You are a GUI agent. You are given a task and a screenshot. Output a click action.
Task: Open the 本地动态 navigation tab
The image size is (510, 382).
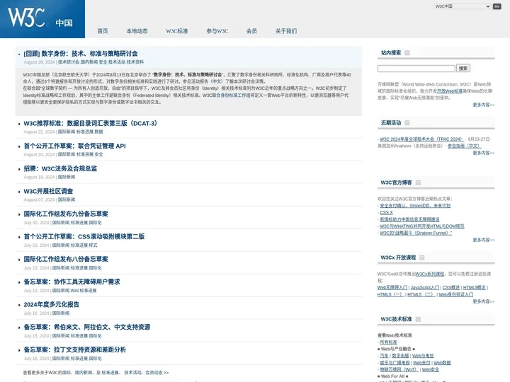tap(137, 31)
